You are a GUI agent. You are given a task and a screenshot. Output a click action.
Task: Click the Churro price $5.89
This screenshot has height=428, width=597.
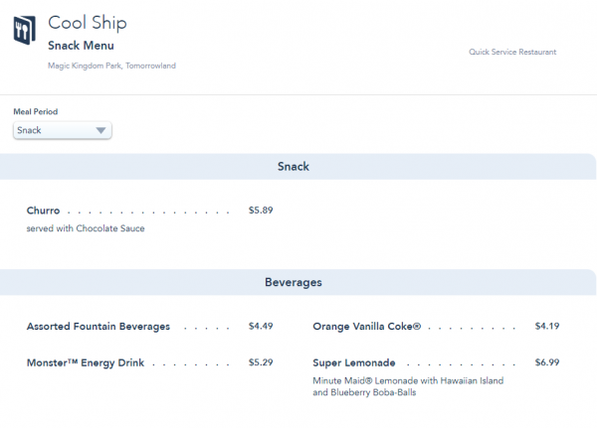261,211
